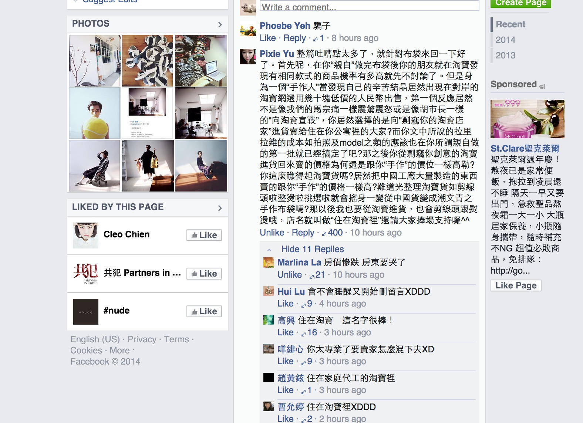
Task: Open Pixie Yu's profile picture
Action: [247, 56]
